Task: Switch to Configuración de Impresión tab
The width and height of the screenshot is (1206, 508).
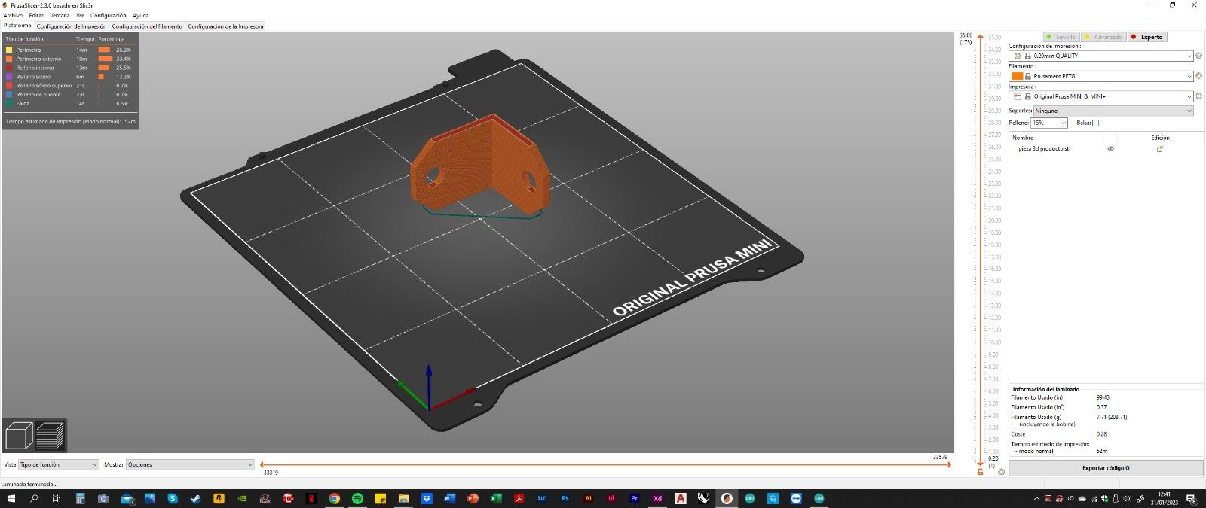Action: pos(72,26)
